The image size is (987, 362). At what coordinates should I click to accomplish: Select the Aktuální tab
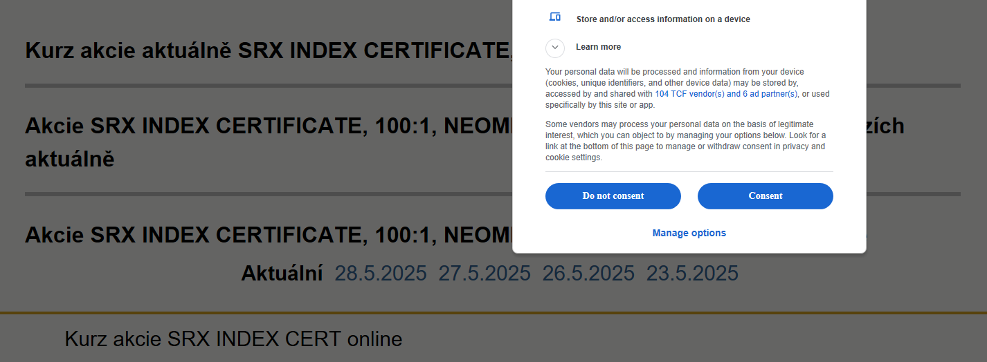[x=282, y=274]
